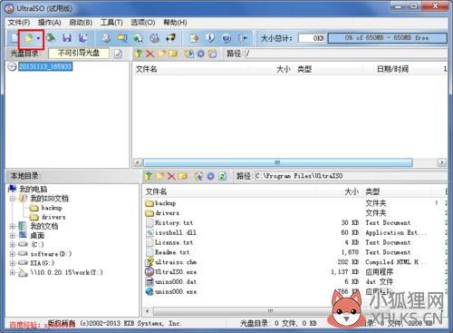Viewport: 453px width, 333px height.
Task: Click the New file toolbar icon
Action: pos(14,38)
